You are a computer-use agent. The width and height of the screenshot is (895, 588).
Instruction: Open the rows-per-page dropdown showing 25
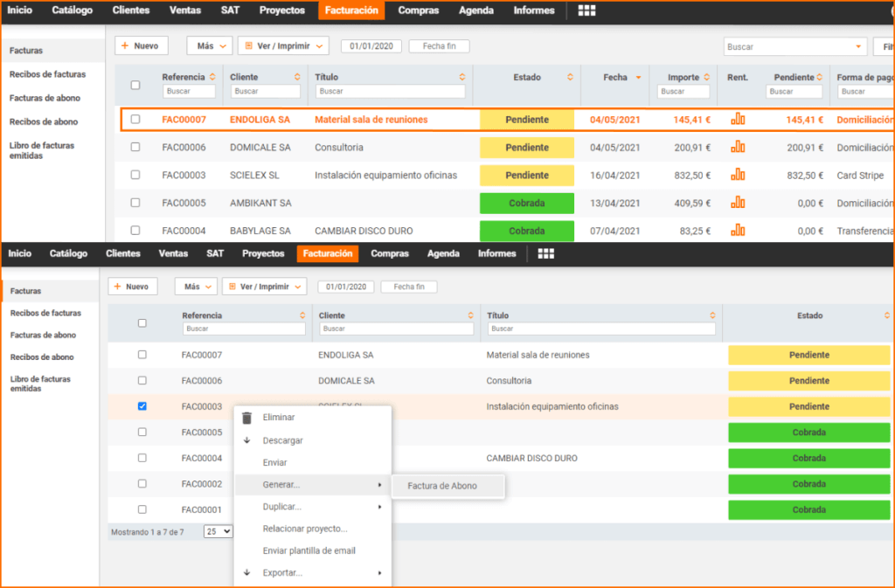[x=219, y=531]
